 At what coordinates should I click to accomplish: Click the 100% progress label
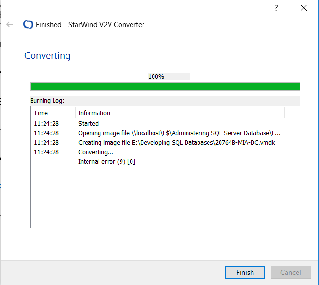[x=169, y=76]
